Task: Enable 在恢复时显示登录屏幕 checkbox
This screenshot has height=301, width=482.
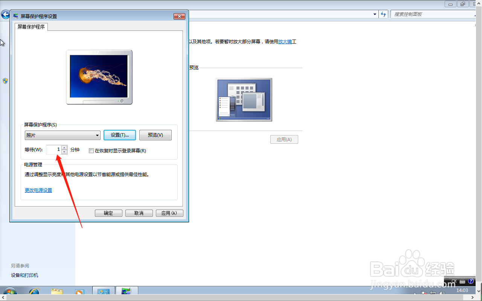Action: coord(91,151)
